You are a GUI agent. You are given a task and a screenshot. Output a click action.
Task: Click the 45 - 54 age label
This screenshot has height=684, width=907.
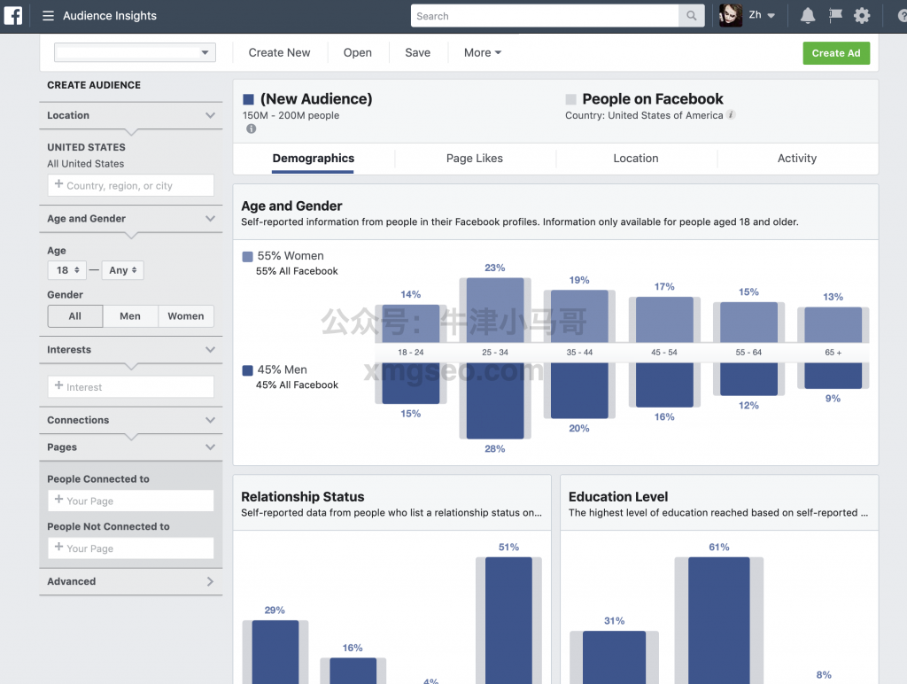click(664, 353)
